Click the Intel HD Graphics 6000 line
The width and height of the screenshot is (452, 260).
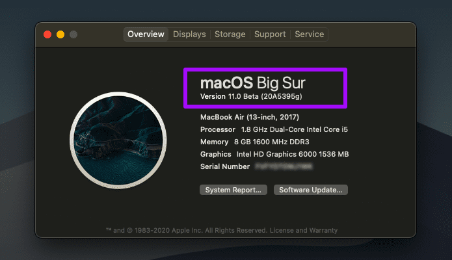(274, 154)
